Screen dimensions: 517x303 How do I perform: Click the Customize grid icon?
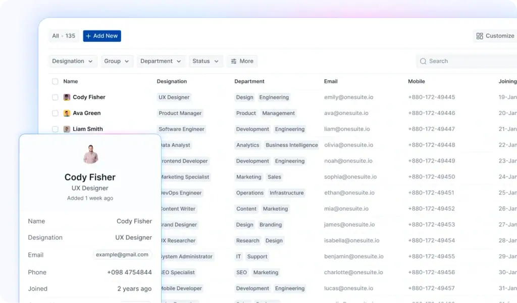480,36
